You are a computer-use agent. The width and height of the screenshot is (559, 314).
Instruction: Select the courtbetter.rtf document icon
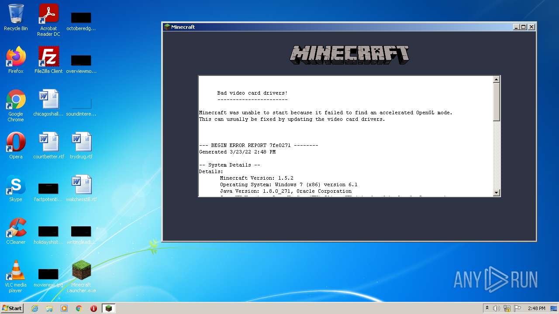48,146
